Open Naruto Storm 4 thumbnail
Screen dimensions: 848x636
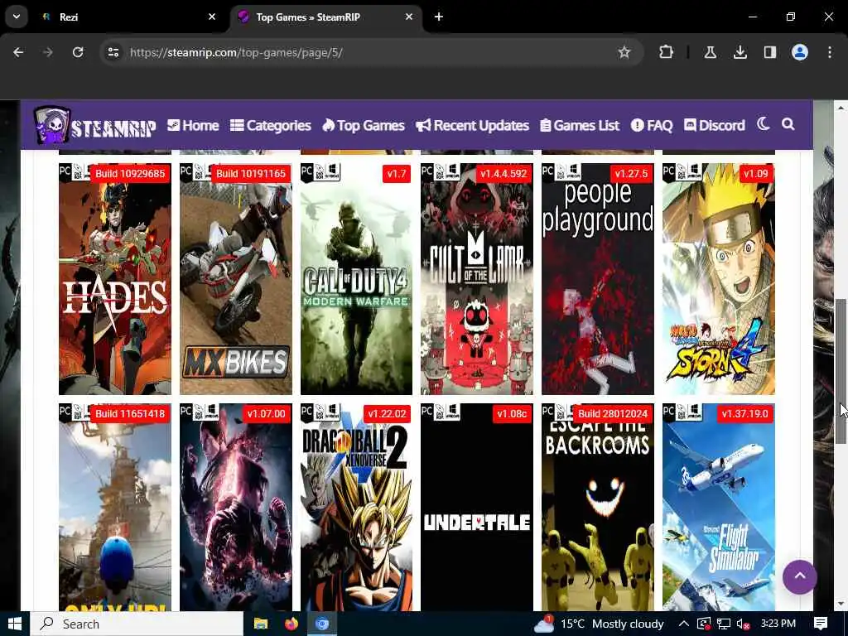click(718, 279)
